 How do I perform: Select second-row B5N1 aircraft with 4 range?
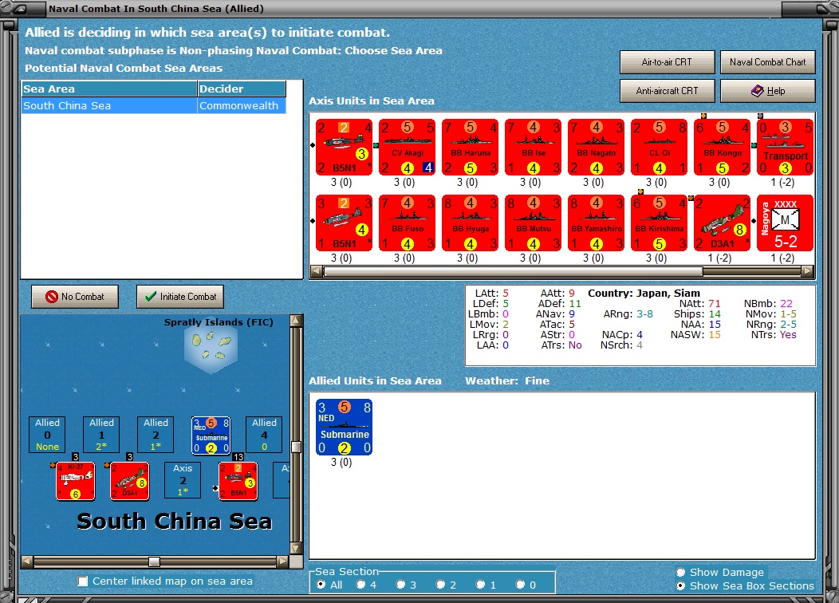point(344,223)
